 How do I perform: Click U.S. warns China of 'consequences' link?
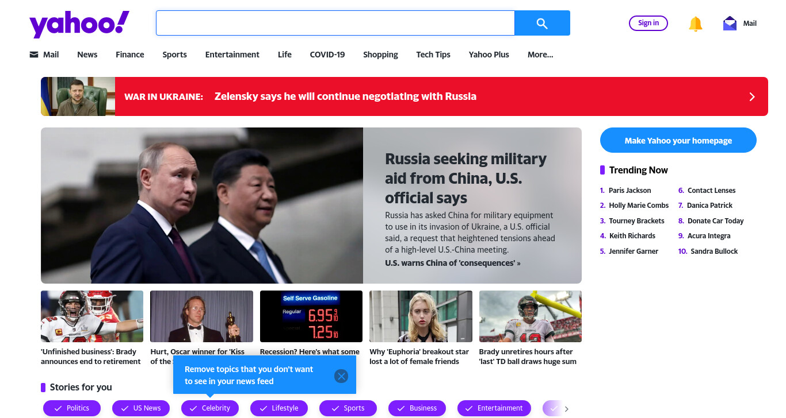[453, 263]
